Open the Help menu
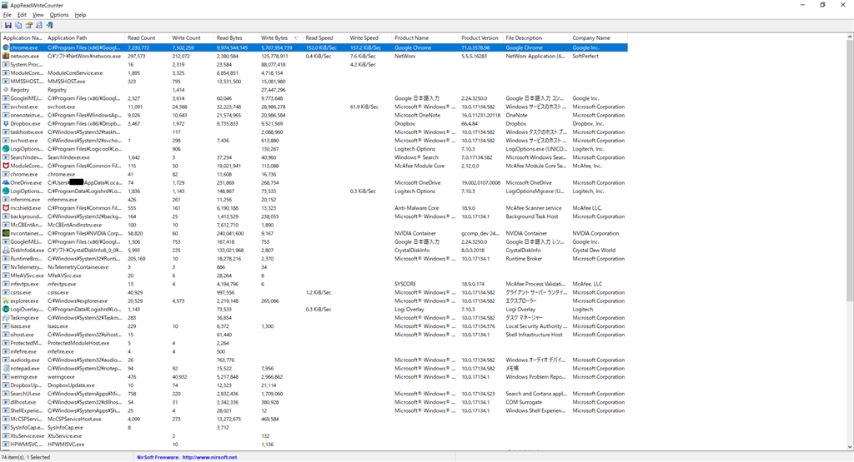 pyautogui.click(x=80, y=15)
